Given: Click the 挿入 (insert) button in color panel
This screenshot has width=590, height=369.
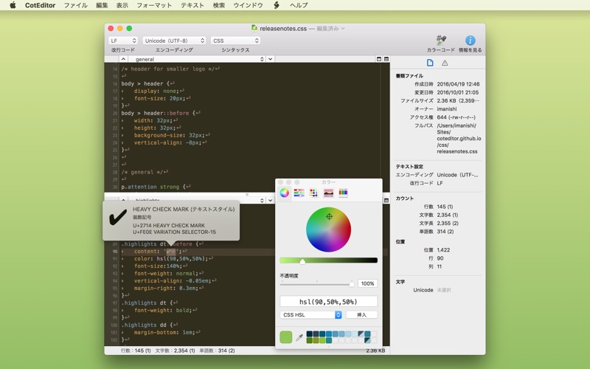Looking at the screenshot, I should (361, 315).
